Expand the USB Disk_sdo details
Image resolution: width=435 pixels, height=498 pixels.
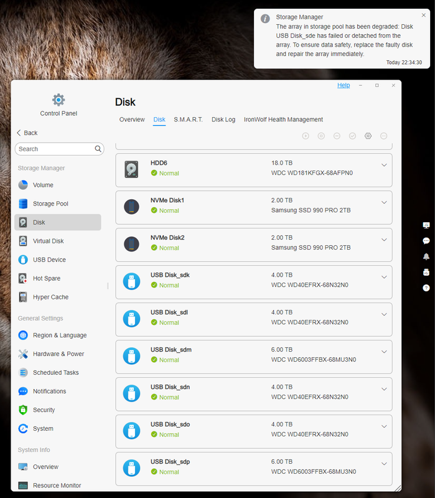coord(384,426)
